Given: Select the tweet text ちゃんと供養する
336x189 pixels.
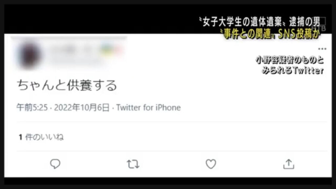Looking at the screenshot, I should (67, 85).
